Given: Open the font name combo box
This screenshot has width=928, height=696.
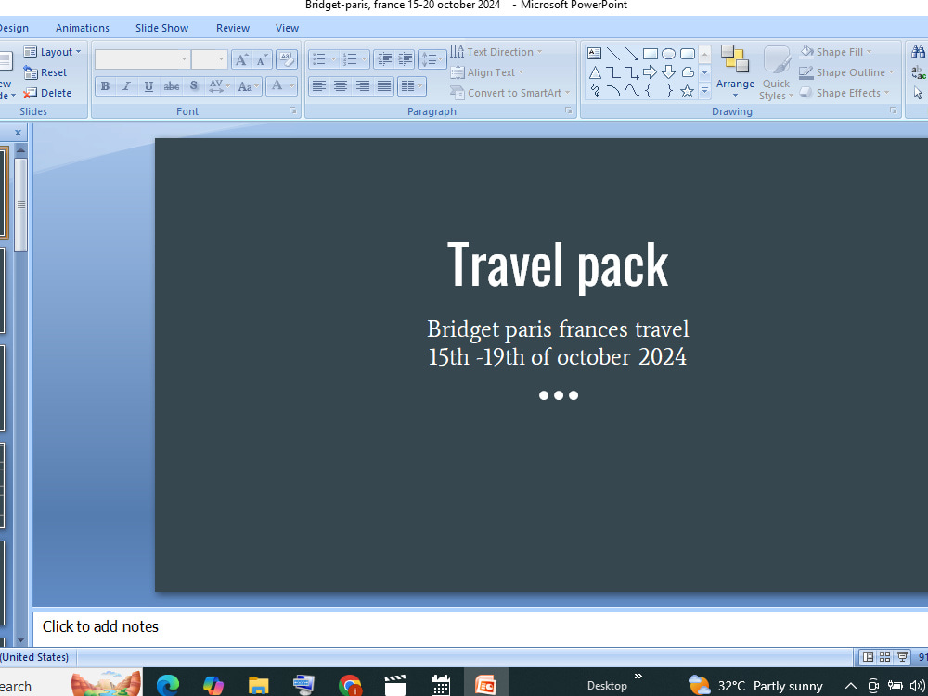Looking at the screenshot, I should point(142,59).
